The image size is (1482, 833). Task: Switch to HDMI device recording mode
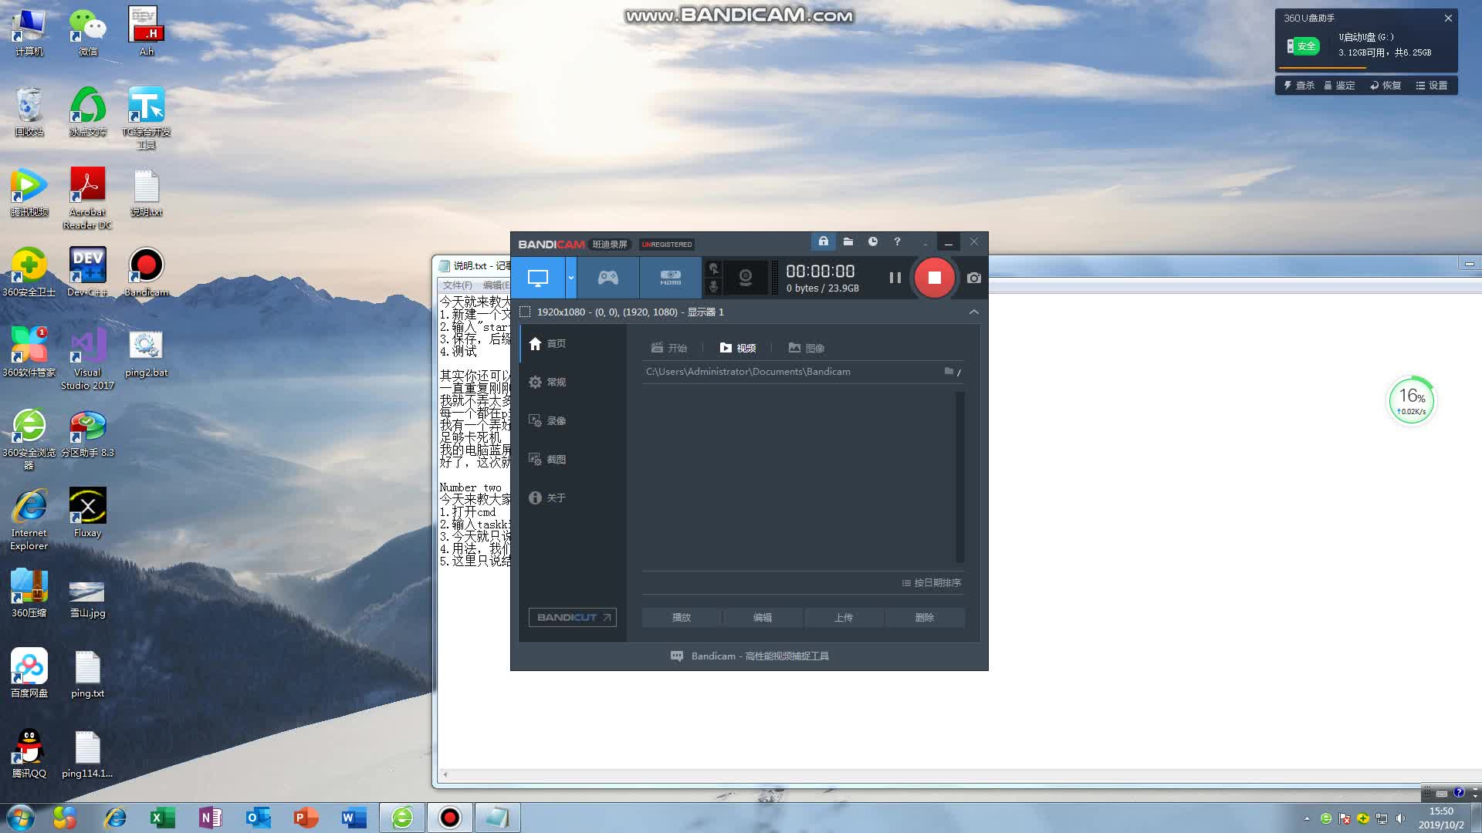670,278
